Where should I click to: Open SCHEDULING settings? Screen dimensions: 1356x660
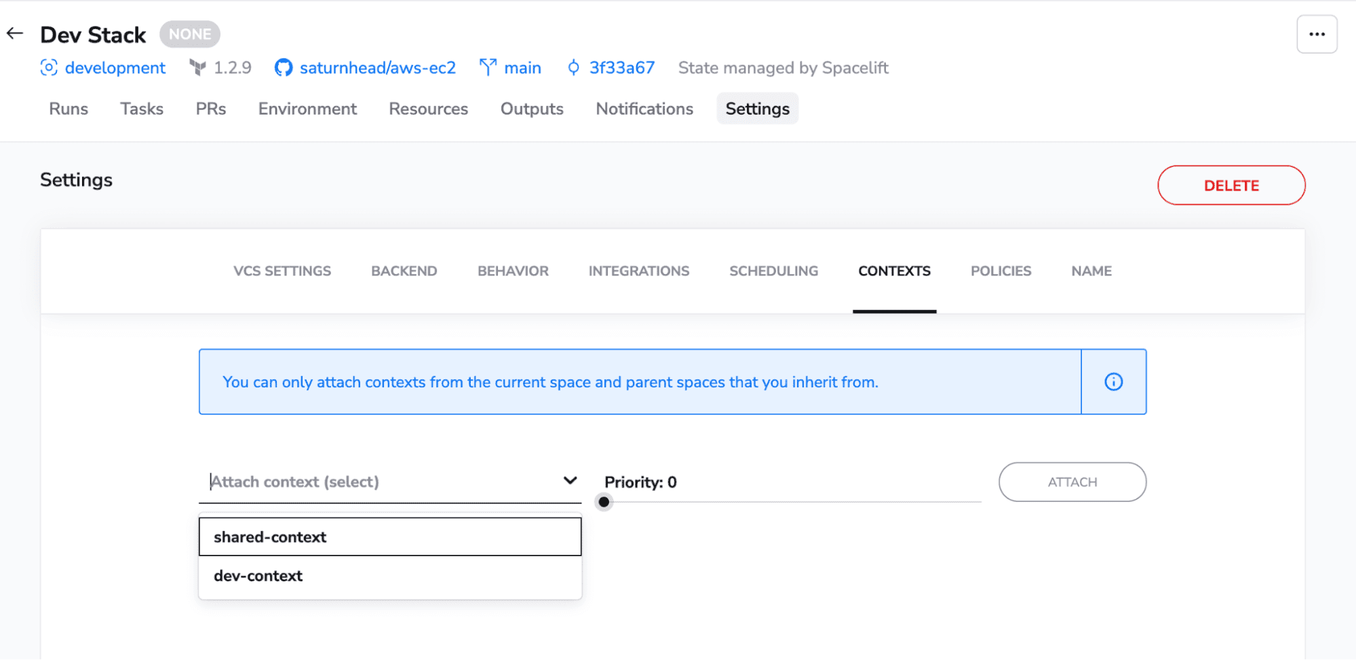pos(774,271)
